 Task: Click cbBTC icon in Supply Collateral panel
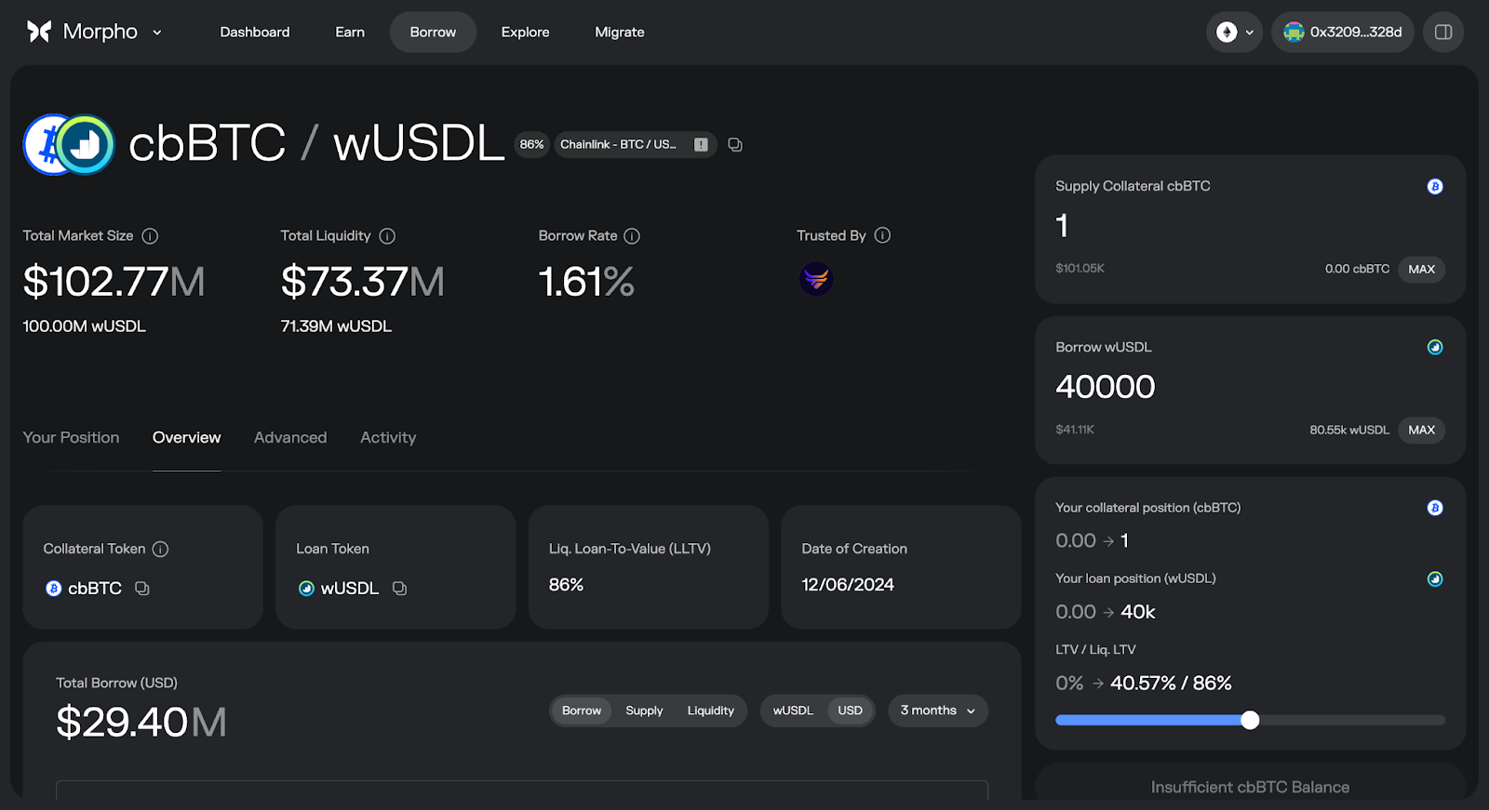pyautogui.click(x=1435, y=186)
